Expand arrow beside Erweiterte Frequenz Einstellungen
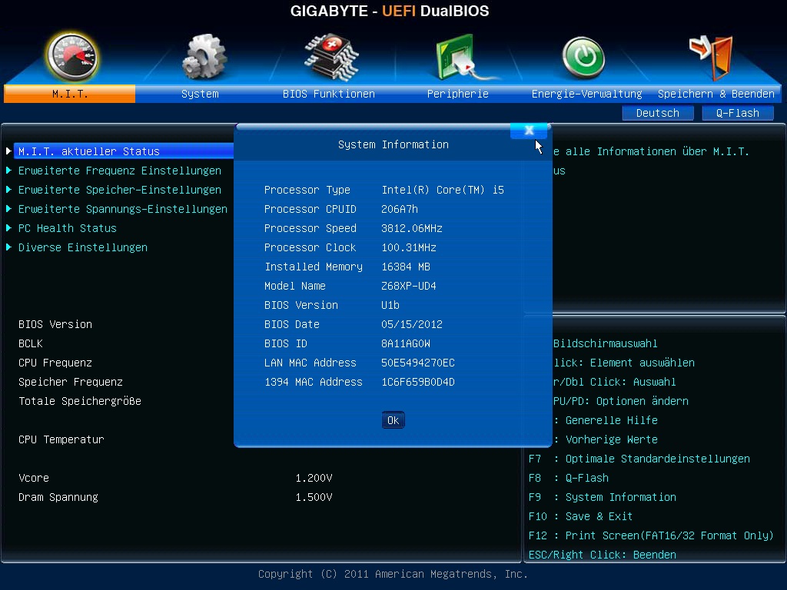Image resolution: width=787 pixels, height=590 pixels. point(8,171)
